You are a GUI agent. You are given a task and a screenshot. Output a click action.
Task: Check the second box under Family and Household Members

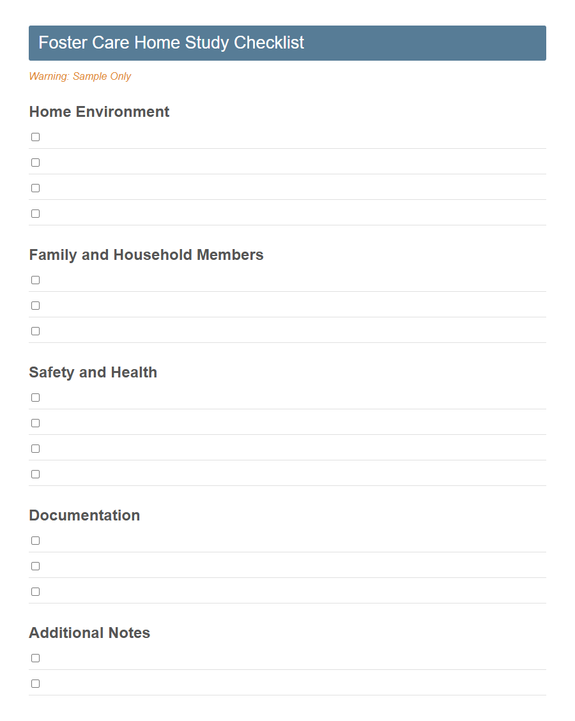click(x=35, y=305)
